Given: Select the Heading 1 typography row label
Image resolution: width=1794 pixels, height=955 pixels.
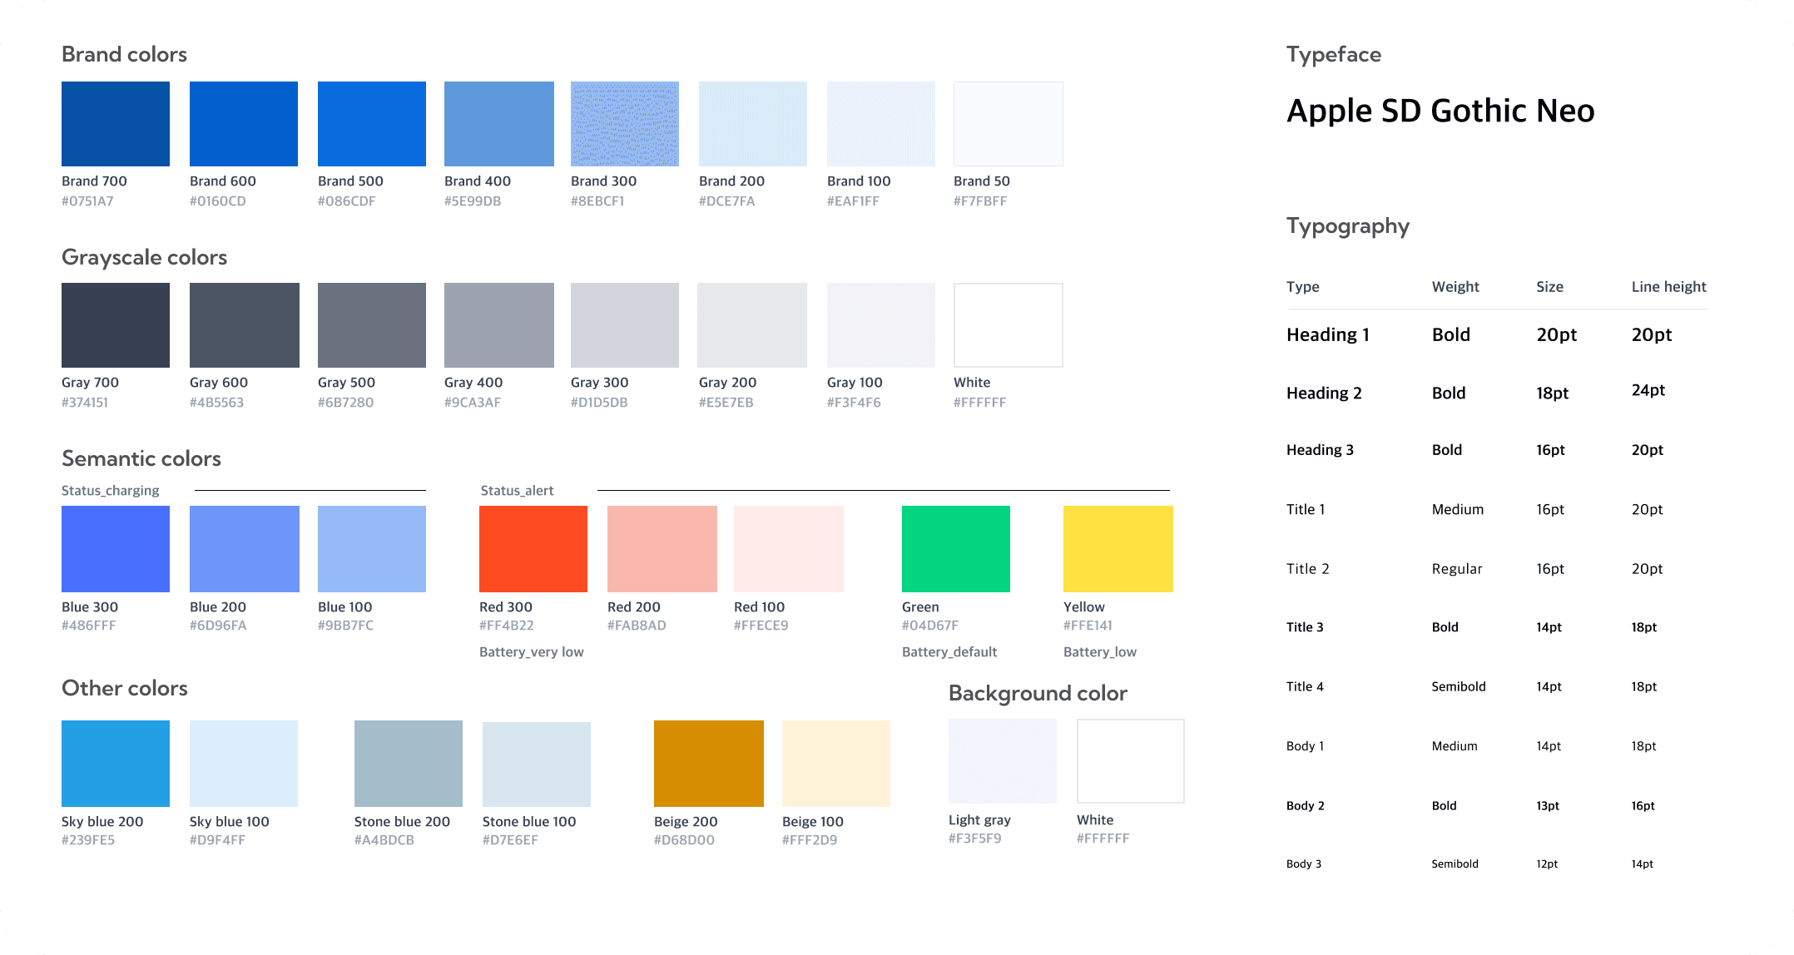Looking at the screenshot, I should (1328, 335).
